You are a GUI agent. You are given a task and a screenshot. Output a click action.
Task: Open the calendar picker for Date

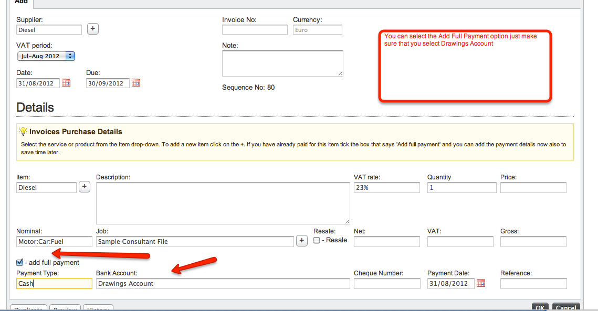pyautogui.click(x=66, y=83)
